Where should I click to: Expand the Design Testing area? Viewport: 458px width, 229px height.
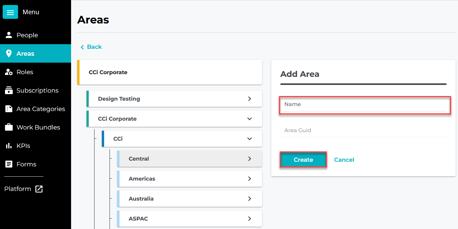coord(249,99)
